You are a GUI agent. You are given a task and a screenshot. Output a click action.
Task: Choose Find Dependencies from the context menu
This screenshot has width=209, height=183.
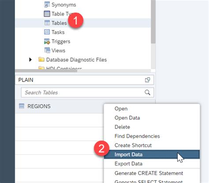(x=152, y=136)
